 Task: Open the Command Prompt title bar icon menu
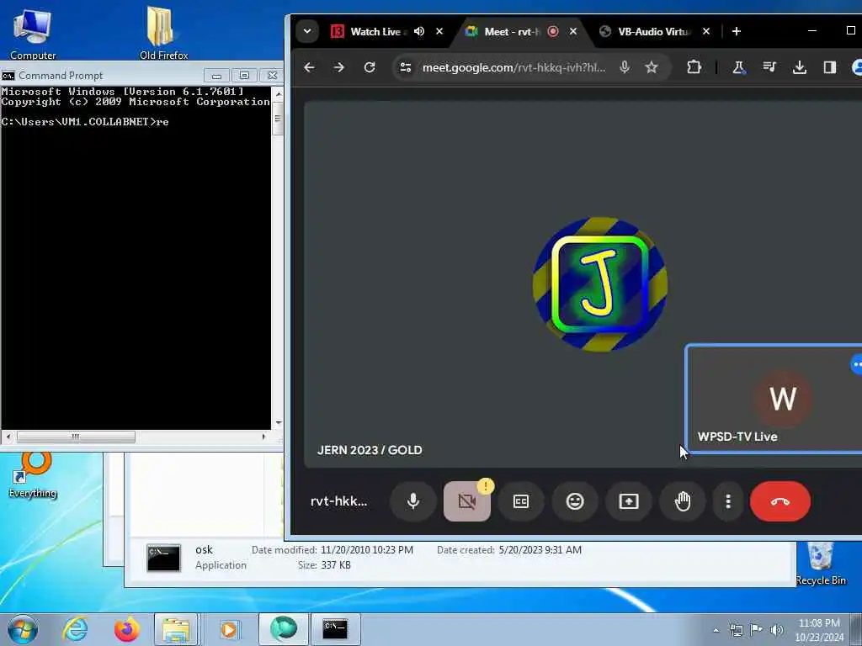click(8, 75)
